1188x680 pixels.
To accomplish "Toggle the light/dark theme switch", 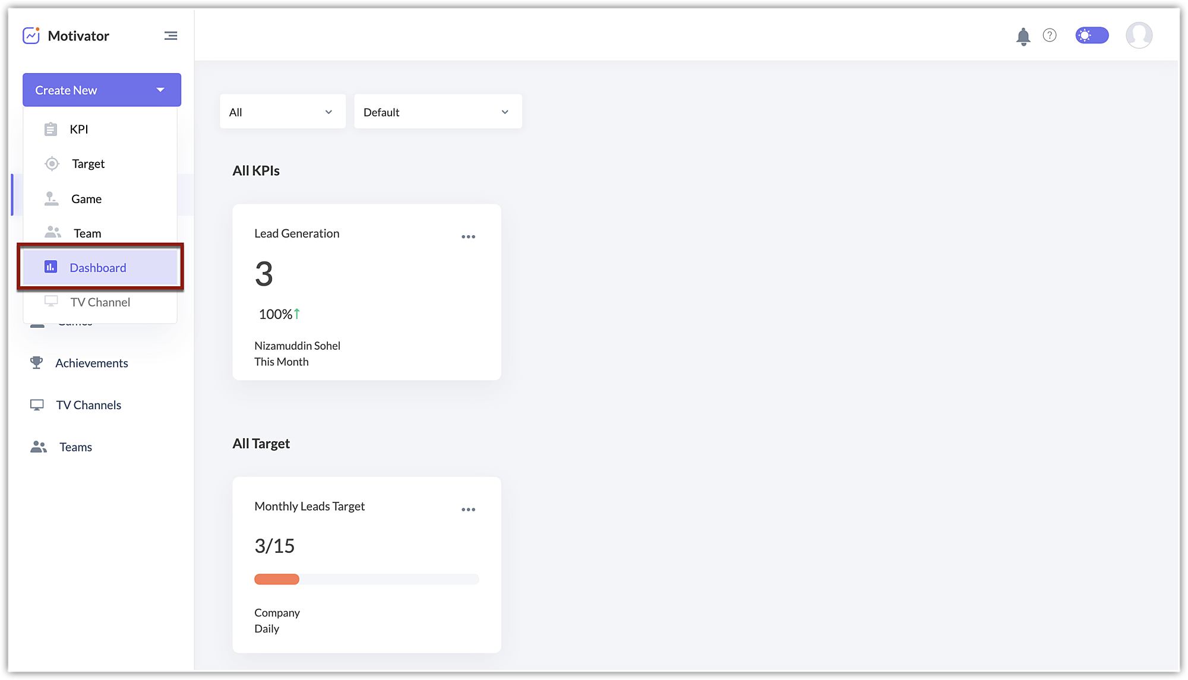I will 1092,36.
